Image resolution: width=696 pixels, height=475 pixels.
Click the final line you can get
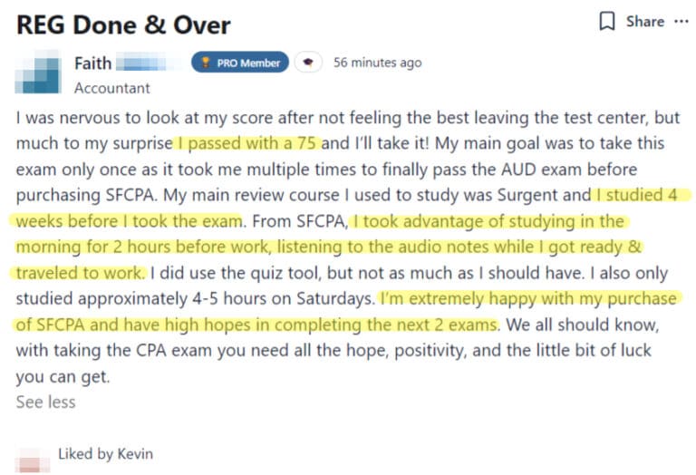click(63, 376)
